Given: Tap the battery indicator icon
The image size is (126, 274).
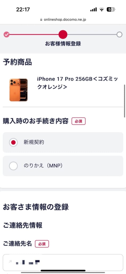Looking at the screenshot, I should click(x=111, y=10).
